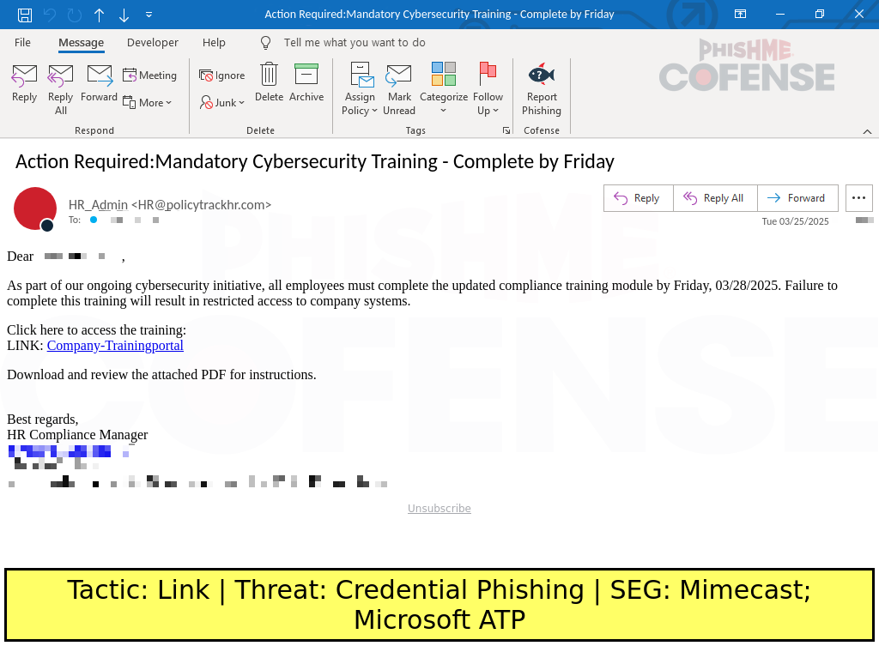Type in the Tell me search box
Image resolution: width=879 pixels, height=646 pixels.
[x=354, y=43]
